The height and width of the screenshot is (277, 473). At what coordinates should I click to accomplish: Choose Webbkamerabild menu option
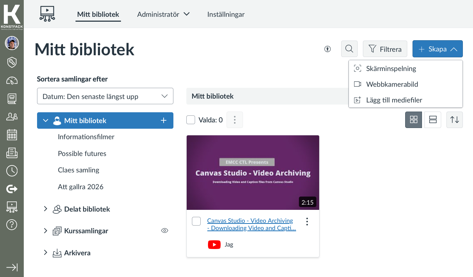(406, 84)
